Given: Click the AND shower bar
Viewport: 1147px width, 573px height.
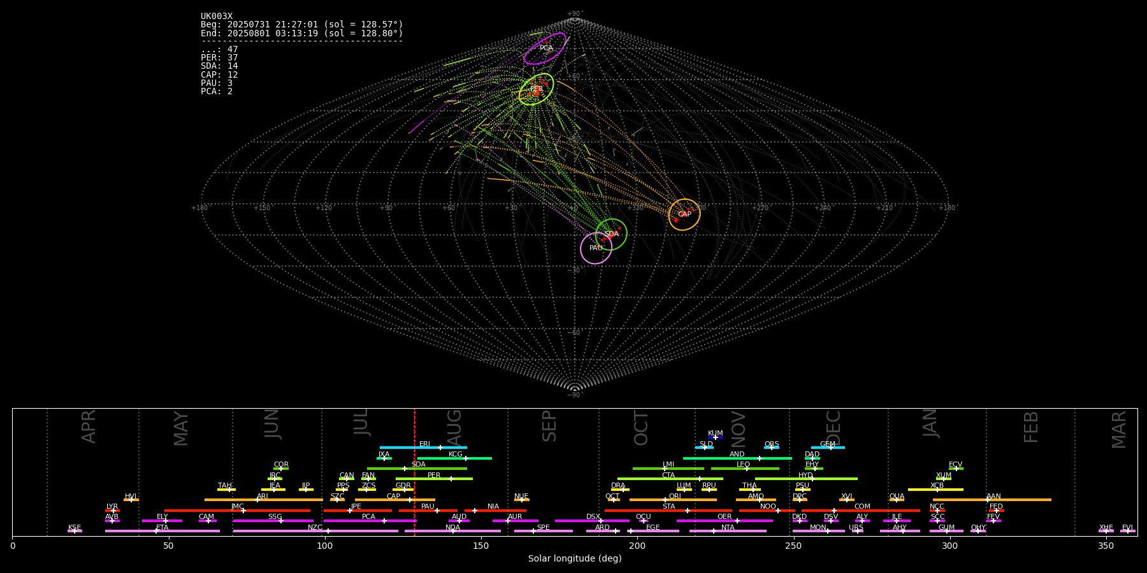Looking at the screenshot, I should (x=737, y=458).
